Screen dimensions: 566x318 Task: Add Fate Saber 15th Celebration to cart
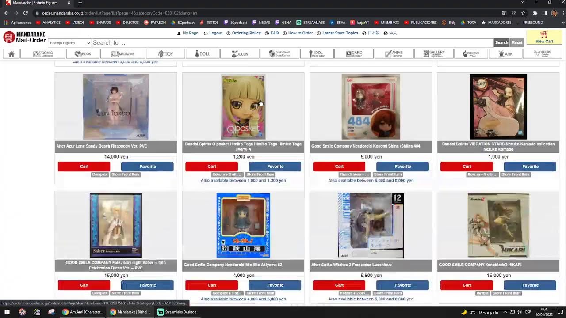pos(84,285)
